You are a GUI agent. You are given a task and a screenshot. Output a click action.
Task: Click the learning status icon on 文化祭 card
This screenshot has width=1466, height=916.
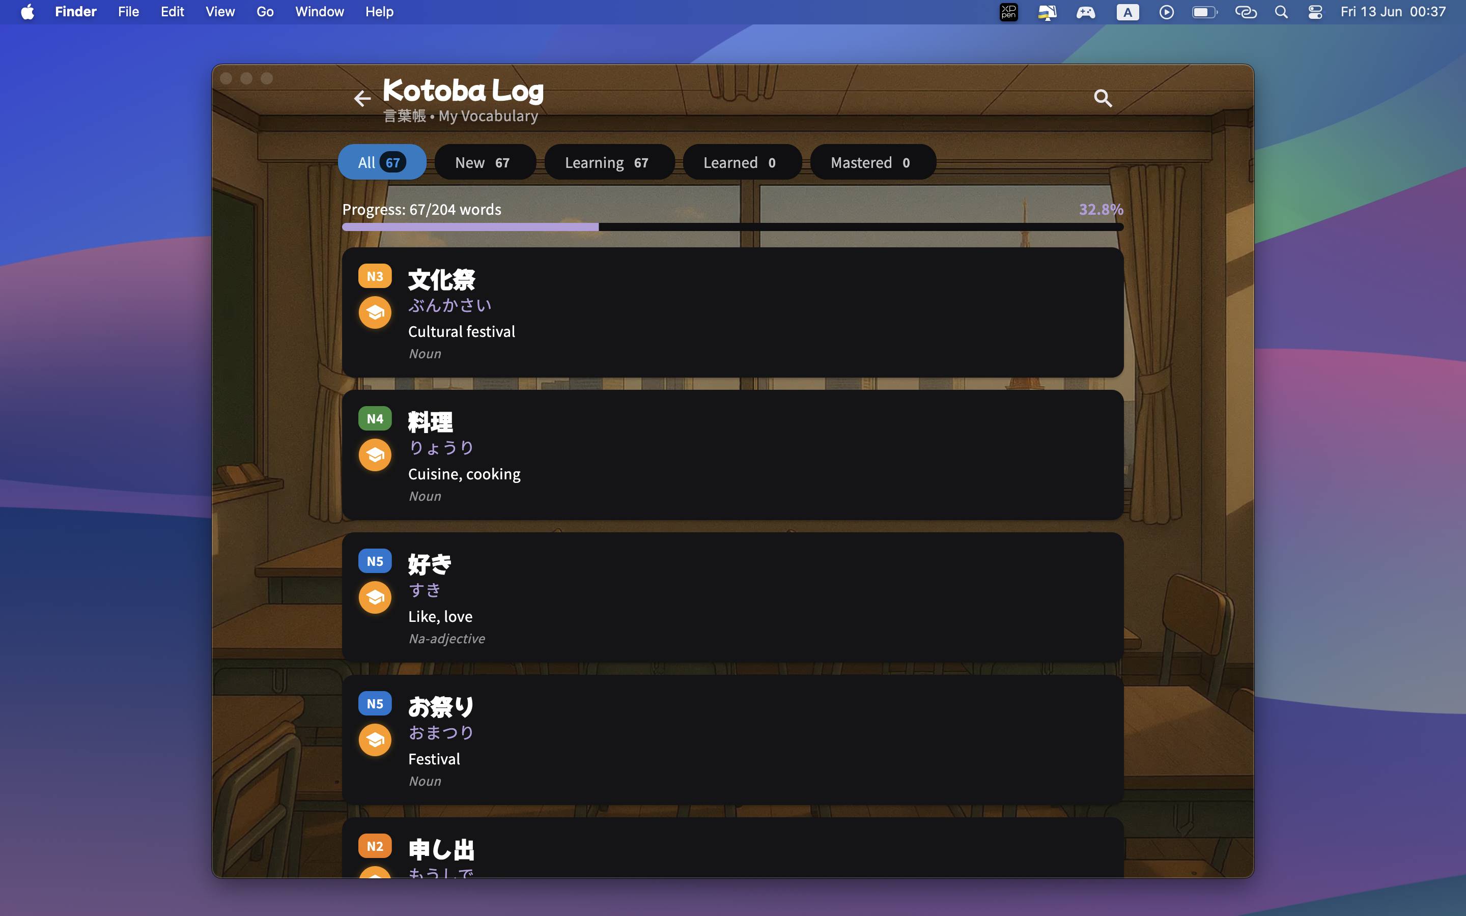pyautogui.click(x=375, y=312)
